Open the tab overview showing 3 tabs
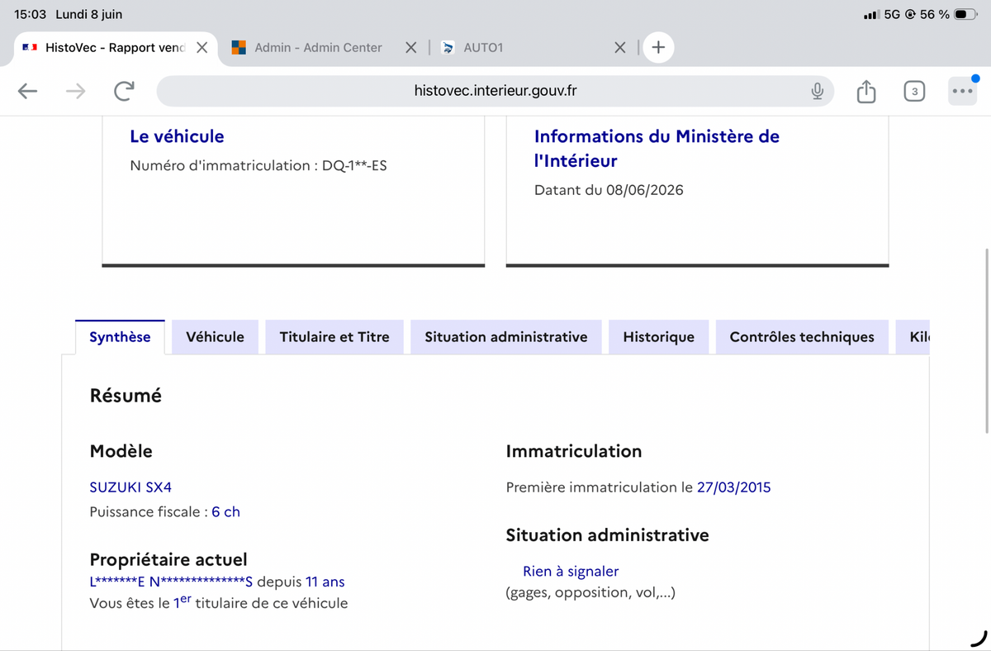Viewport: 991px width, 651px height. tap(914, 91)
